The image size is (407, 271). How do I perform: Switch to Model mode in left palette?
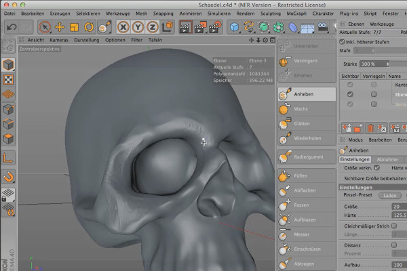pyautogui.click(x=8, y=64)
